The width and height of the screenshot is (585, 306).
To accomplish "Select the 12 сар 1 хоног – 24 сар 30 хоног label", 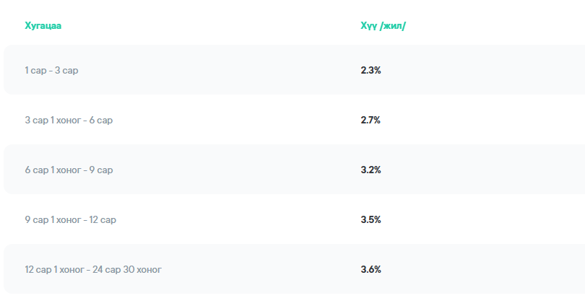I will point(93,269).
